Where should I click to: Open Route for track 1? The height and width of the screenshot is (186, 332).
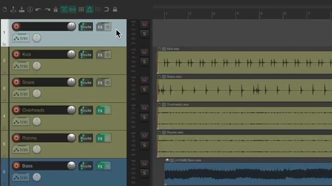coord(86,27)
